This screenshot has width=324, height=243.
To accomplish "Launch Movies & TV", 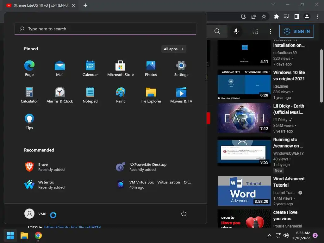I will pos(181,95).
